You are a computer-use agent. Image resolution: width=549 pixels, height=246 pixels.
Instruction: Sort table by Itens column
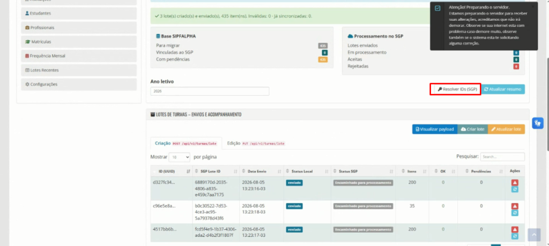pyautogui.click(x=412, y=172)
